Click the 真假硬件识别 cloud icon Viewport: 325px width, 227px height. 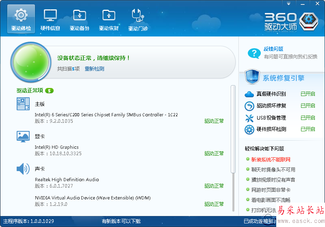(x=249, y=94)
